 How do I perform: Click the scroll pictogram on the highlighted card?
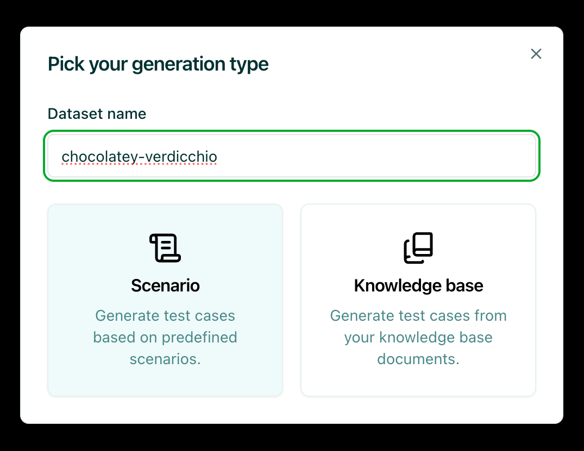(165, 248)
